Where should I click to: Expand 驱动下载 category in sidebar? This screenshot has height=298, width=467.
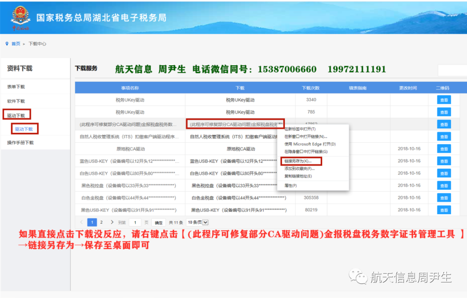16,115
